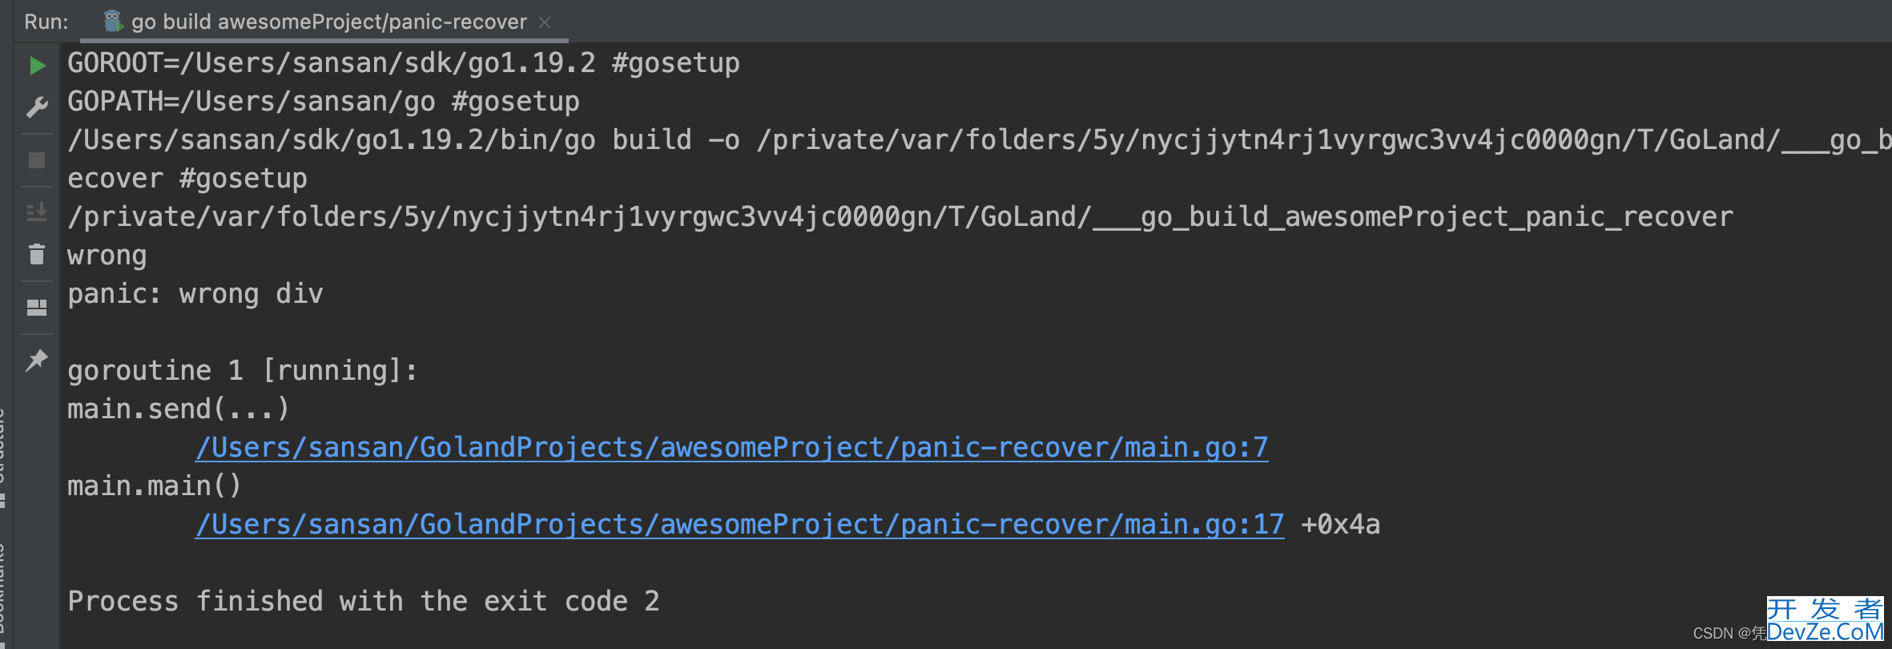1892x649 pixels.
Task: Open run configuration via wrench icon
Action: pyautogui.click(x=37, y=107)
